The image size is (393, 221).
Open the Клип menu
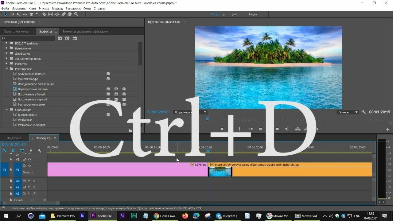32,9
